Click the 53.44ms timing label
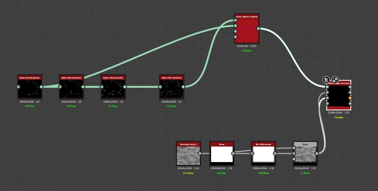This screenshot has width=378, height=191. click(x=188, y=173)
